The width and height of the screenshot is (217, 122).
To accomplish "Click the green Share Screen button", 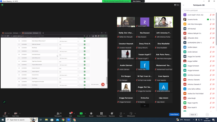I will point(81,114).
